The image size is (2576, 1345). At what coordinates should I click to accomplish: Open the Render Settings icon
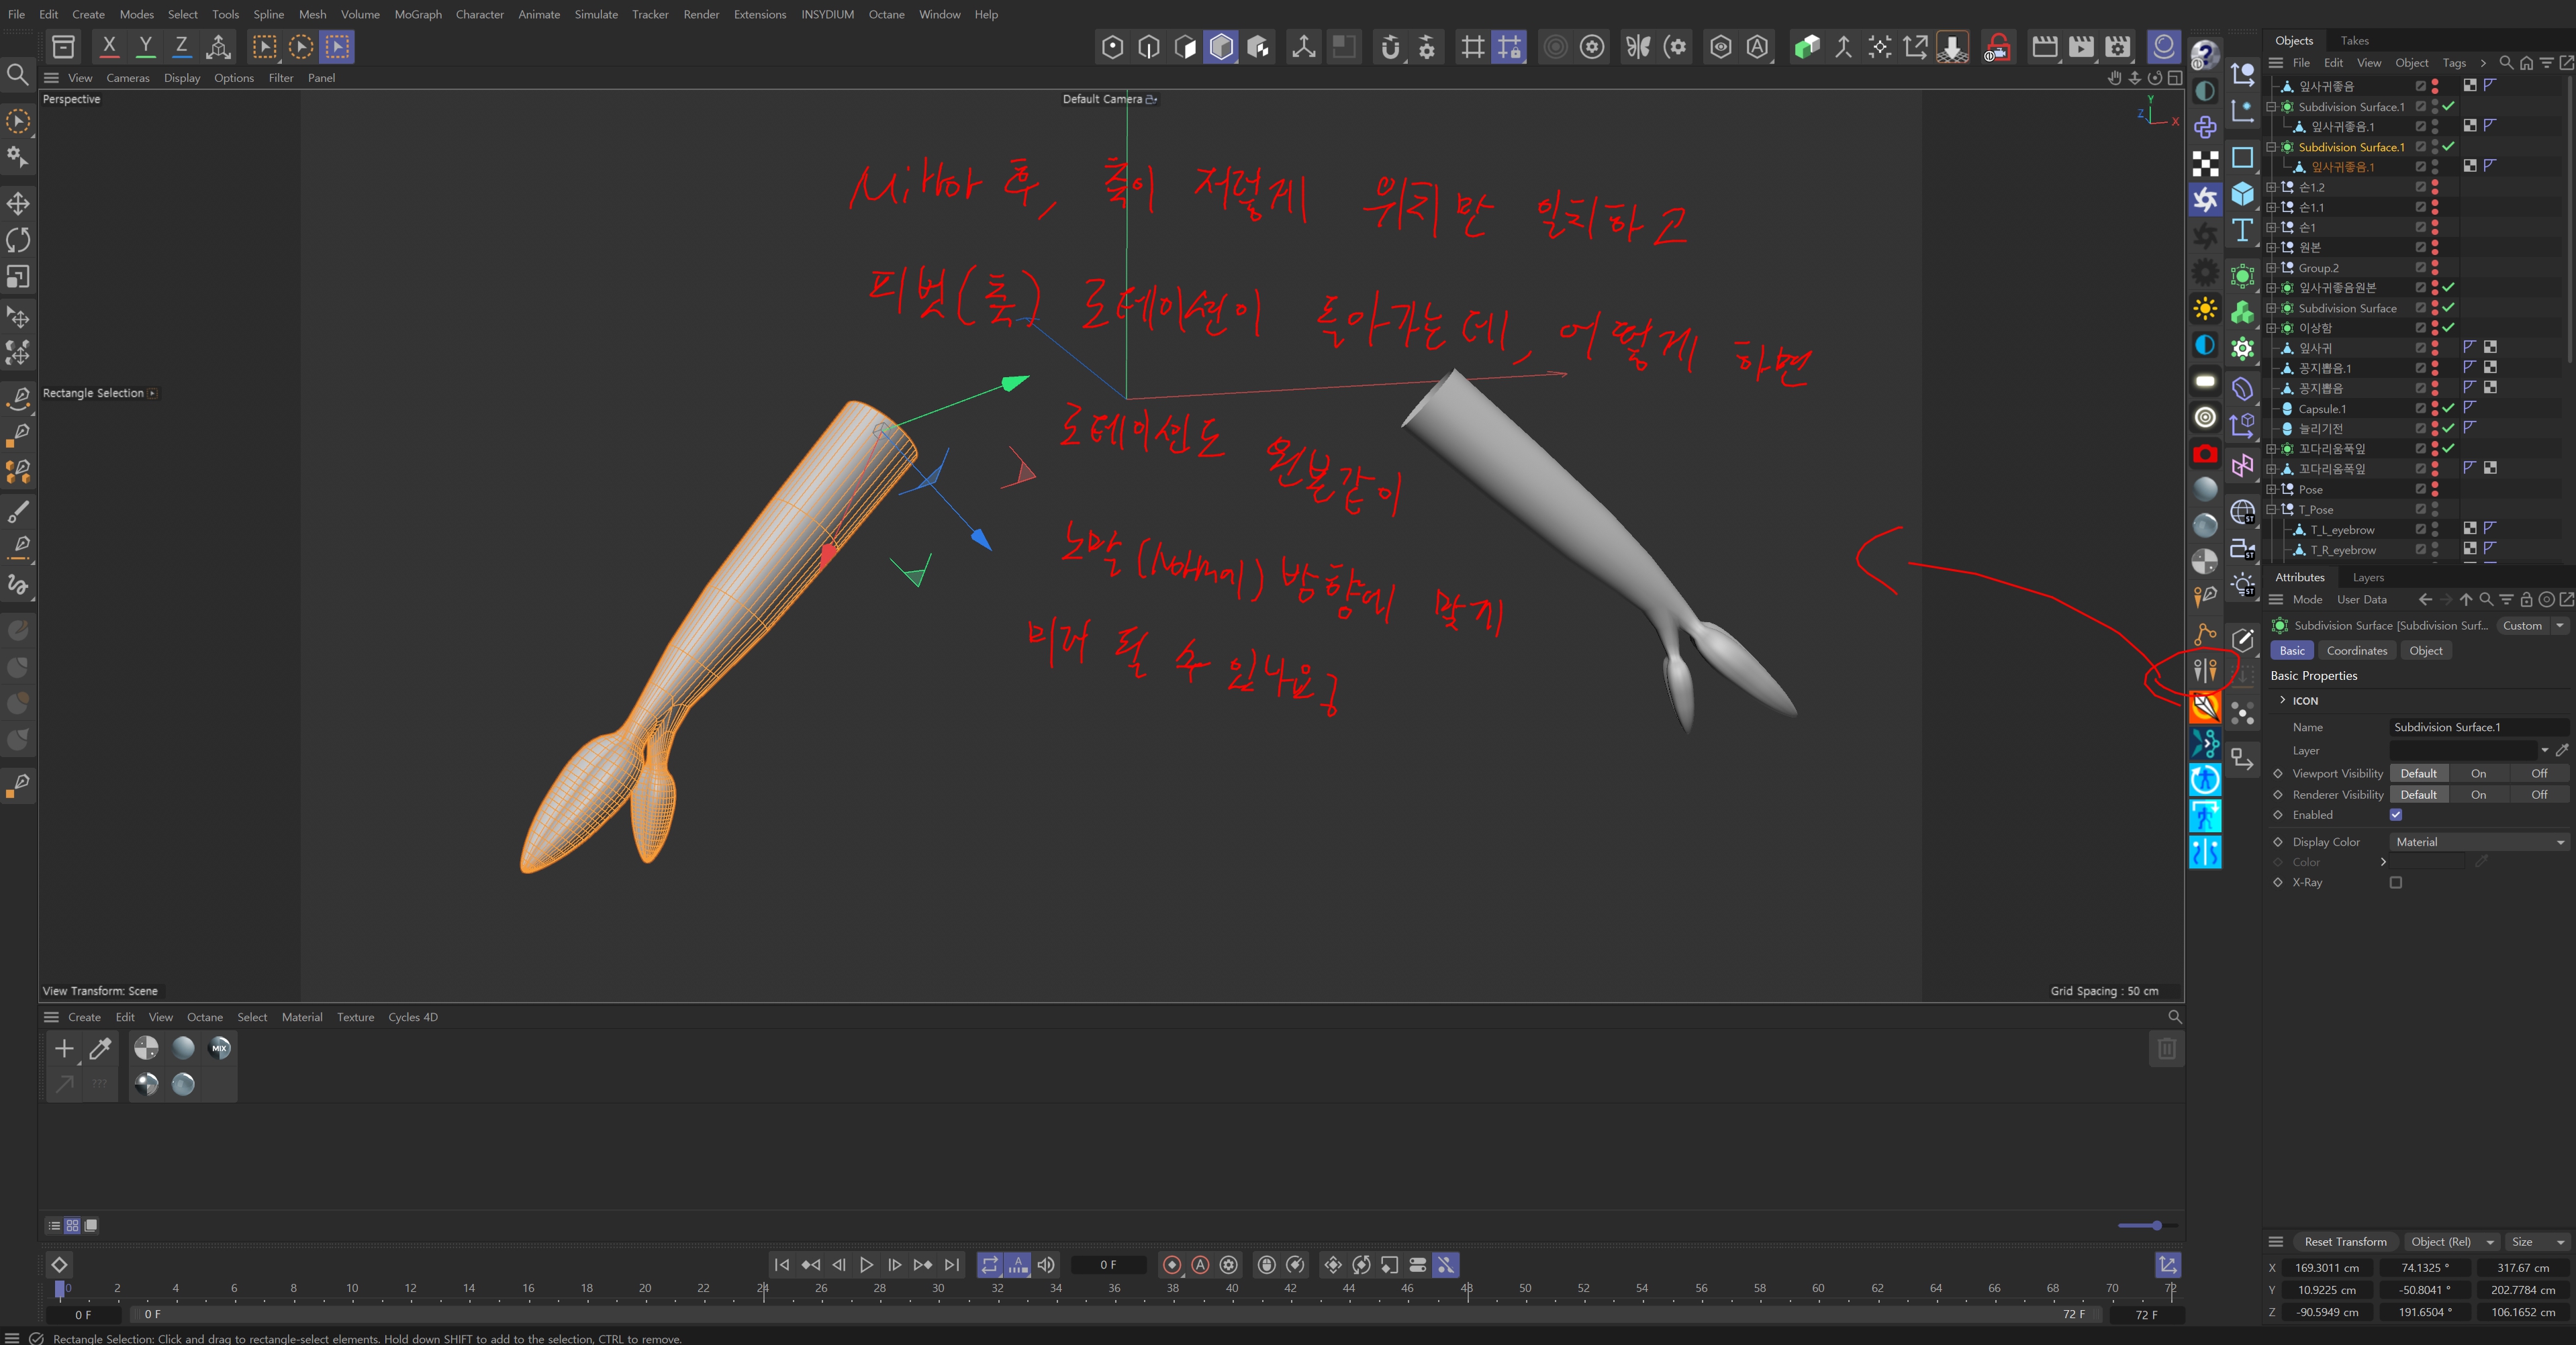point(2117,46)
